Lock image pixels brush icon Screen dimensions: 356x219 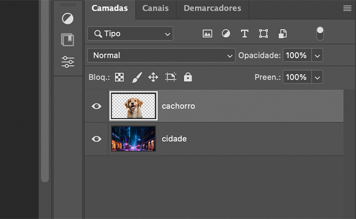point(137,77)
